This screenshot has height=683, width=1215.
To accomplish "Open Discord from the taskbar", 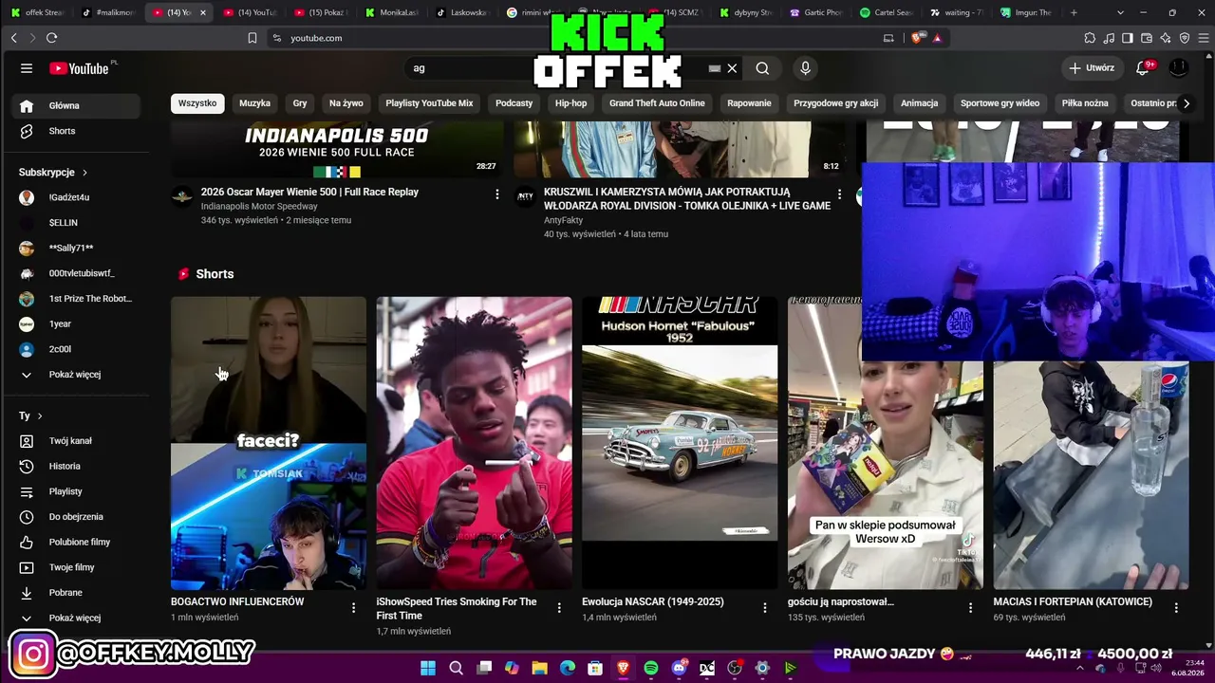I will click(x=679, y=668).
